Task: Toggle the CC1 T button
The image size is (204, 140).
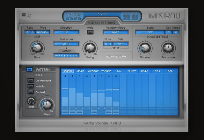Action: coord(127,19)
